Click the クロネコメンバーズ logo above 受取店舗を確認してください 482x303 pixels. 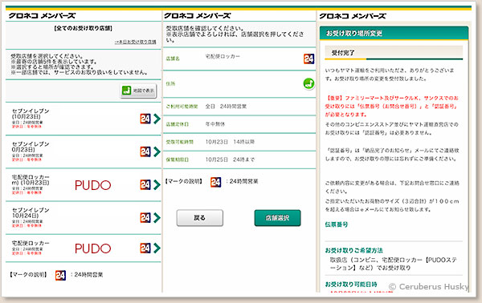pyautogui.click(x=198, y=16)
